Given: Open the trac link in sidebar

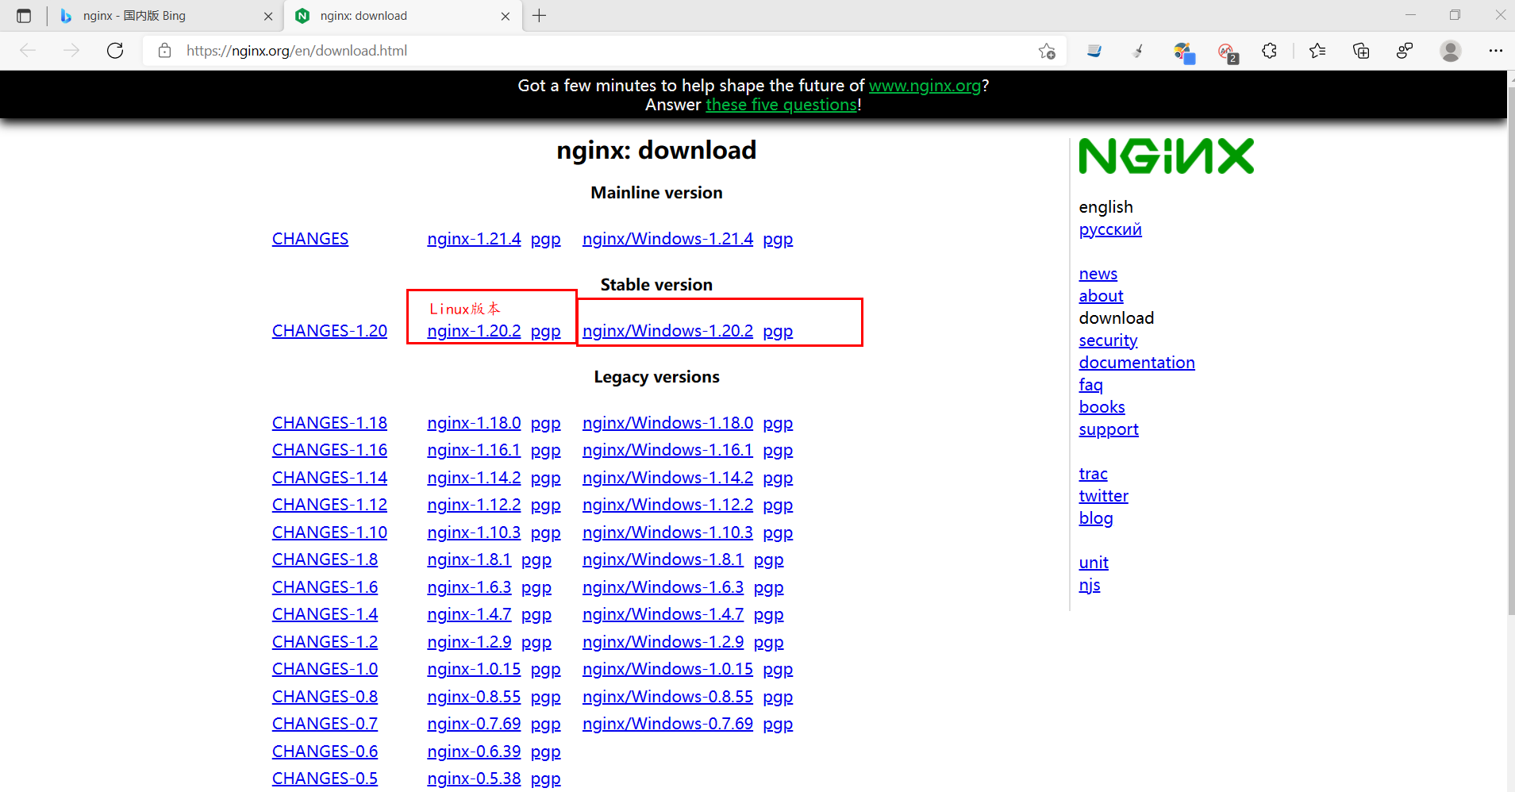Looking at the screenshot, I should tap(1093, 474).
